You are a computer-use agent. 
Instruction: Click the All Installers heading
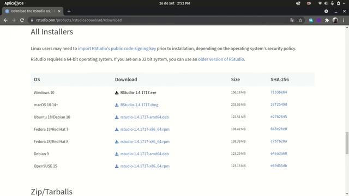point(52,32)
